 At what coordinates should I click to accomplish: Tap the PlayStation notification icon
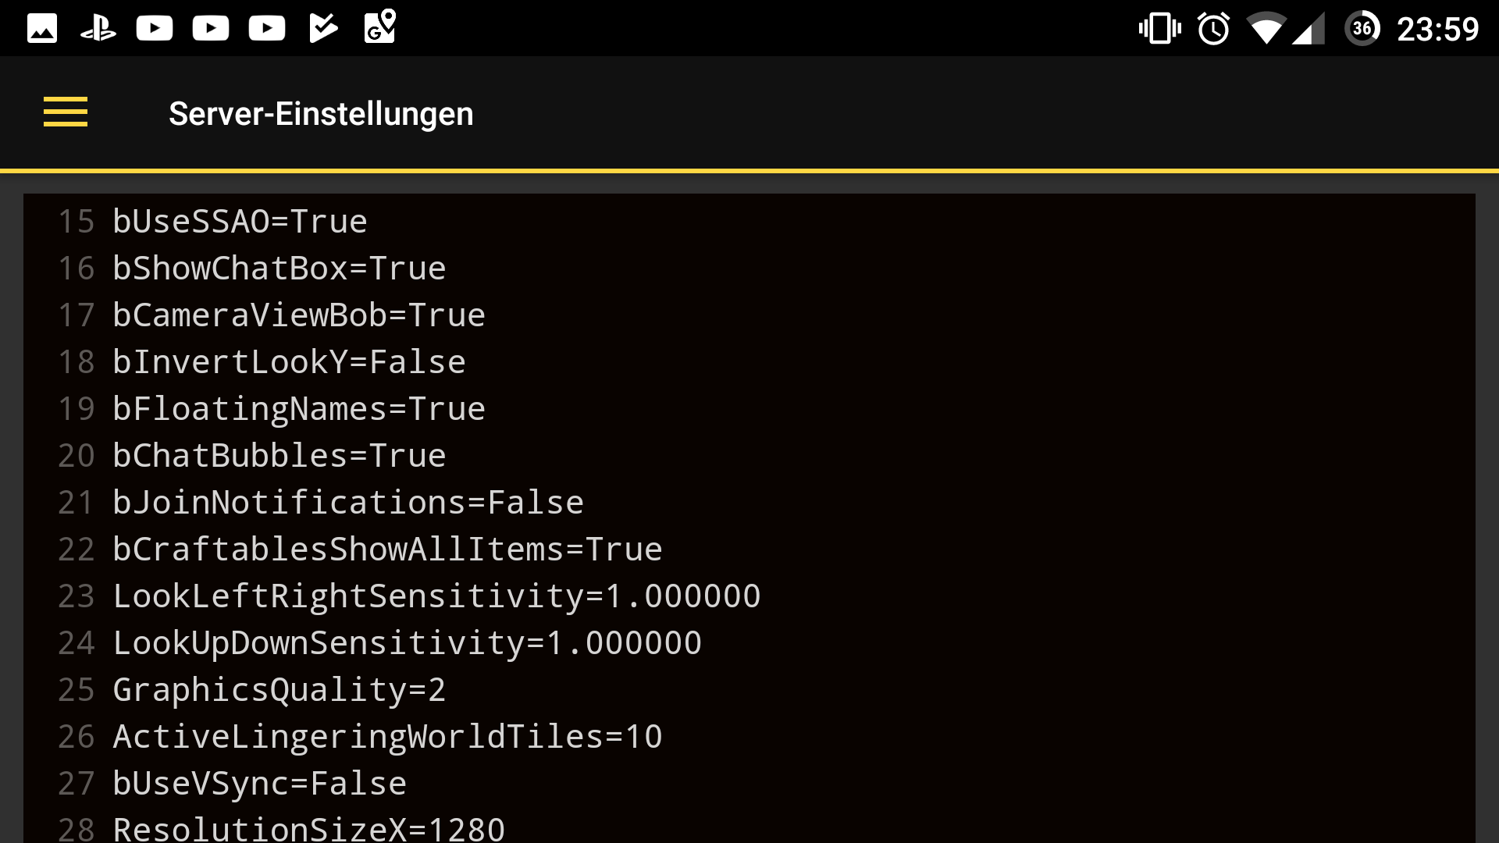(x=98, y=29)
